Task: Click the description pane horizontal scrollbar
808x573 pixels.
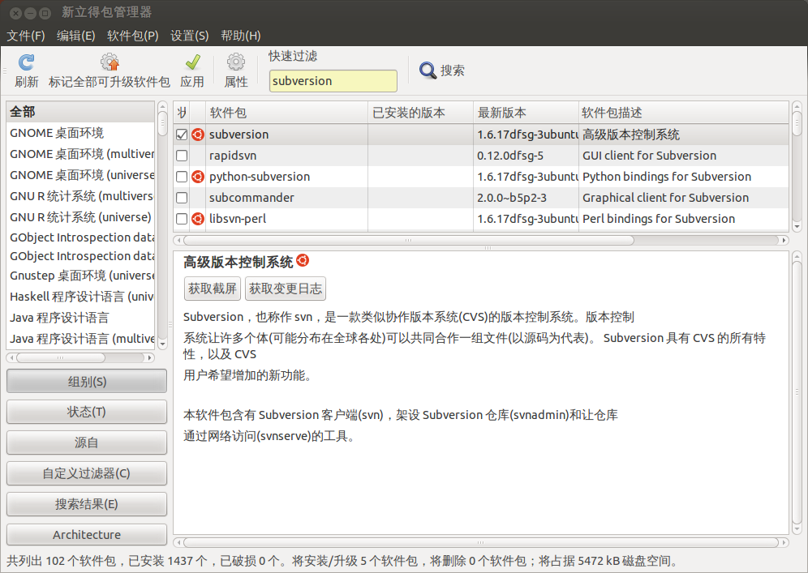Action: coord(481,543)
